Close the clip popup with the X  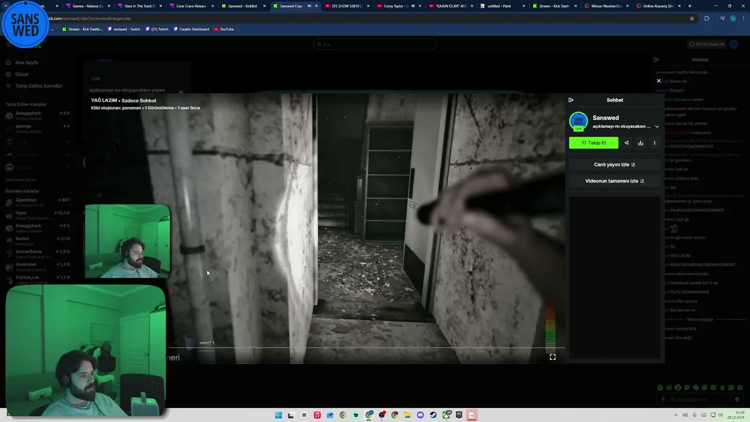[659, 81]
